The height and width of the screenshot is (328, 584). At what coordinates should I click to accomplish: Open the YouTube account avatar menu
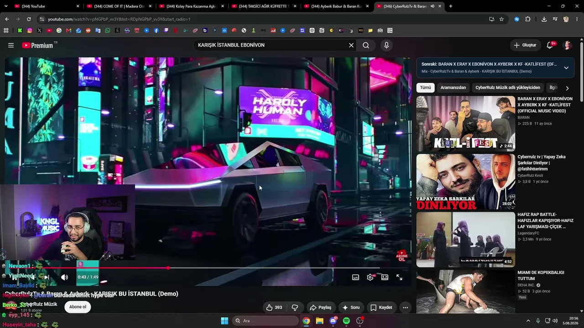(x=568, y=45)
